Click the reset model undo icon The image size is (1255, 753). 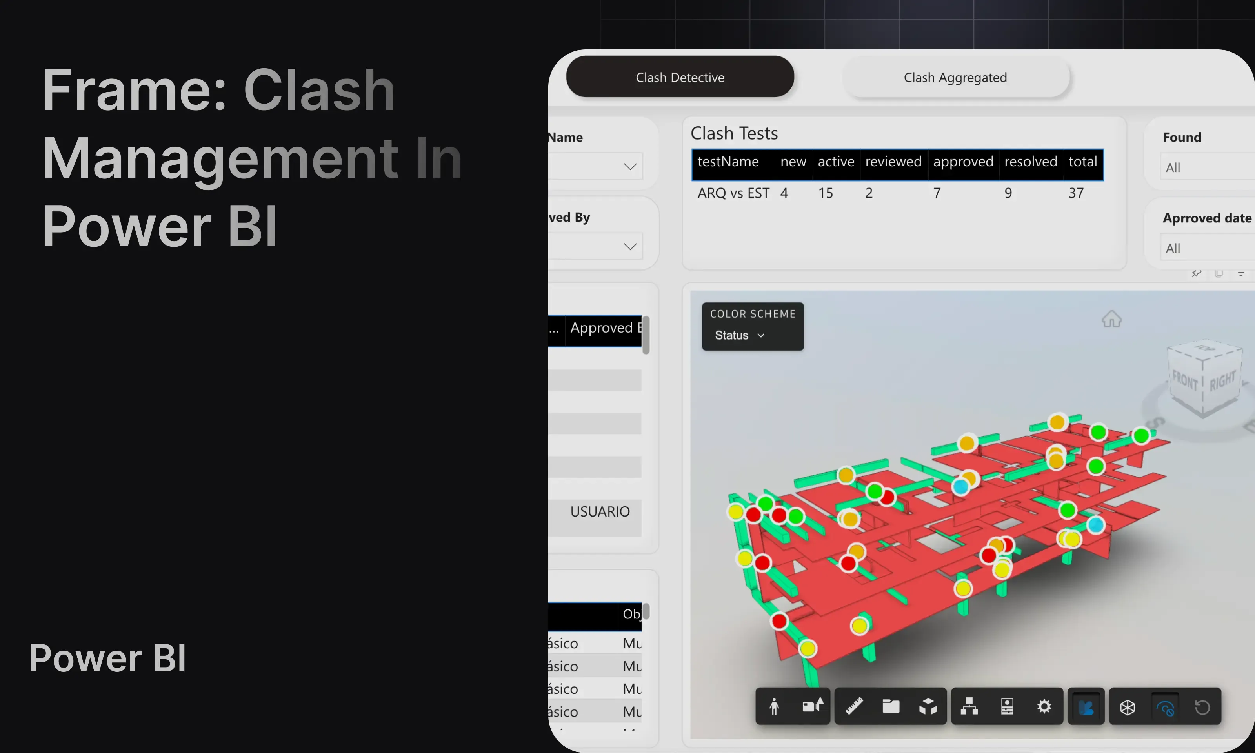point(1202,708)
